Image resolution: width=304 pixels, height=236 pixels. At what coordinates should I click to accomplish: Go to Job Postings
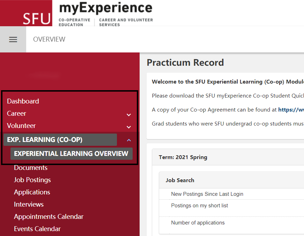pyautogui.click(x=32, y=180)
